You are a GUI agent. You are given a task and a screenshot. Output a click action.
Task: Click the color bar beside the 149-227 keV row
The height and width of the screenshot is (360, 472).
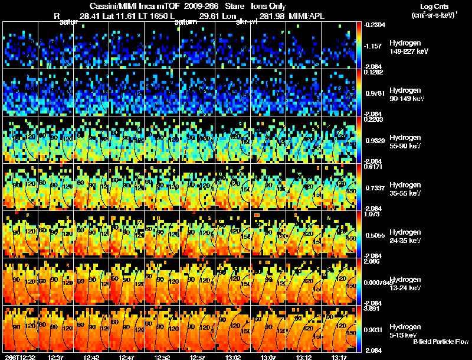pos(359,46)
